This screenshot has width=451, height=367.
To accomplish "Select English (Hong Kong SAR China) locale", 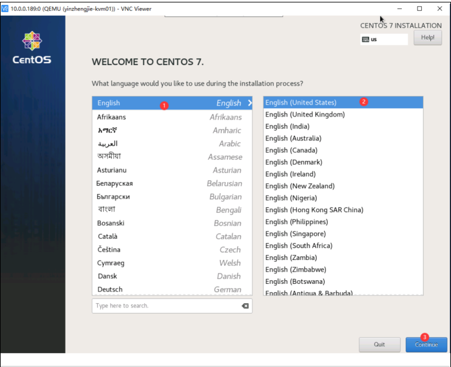I will [343, 210].
